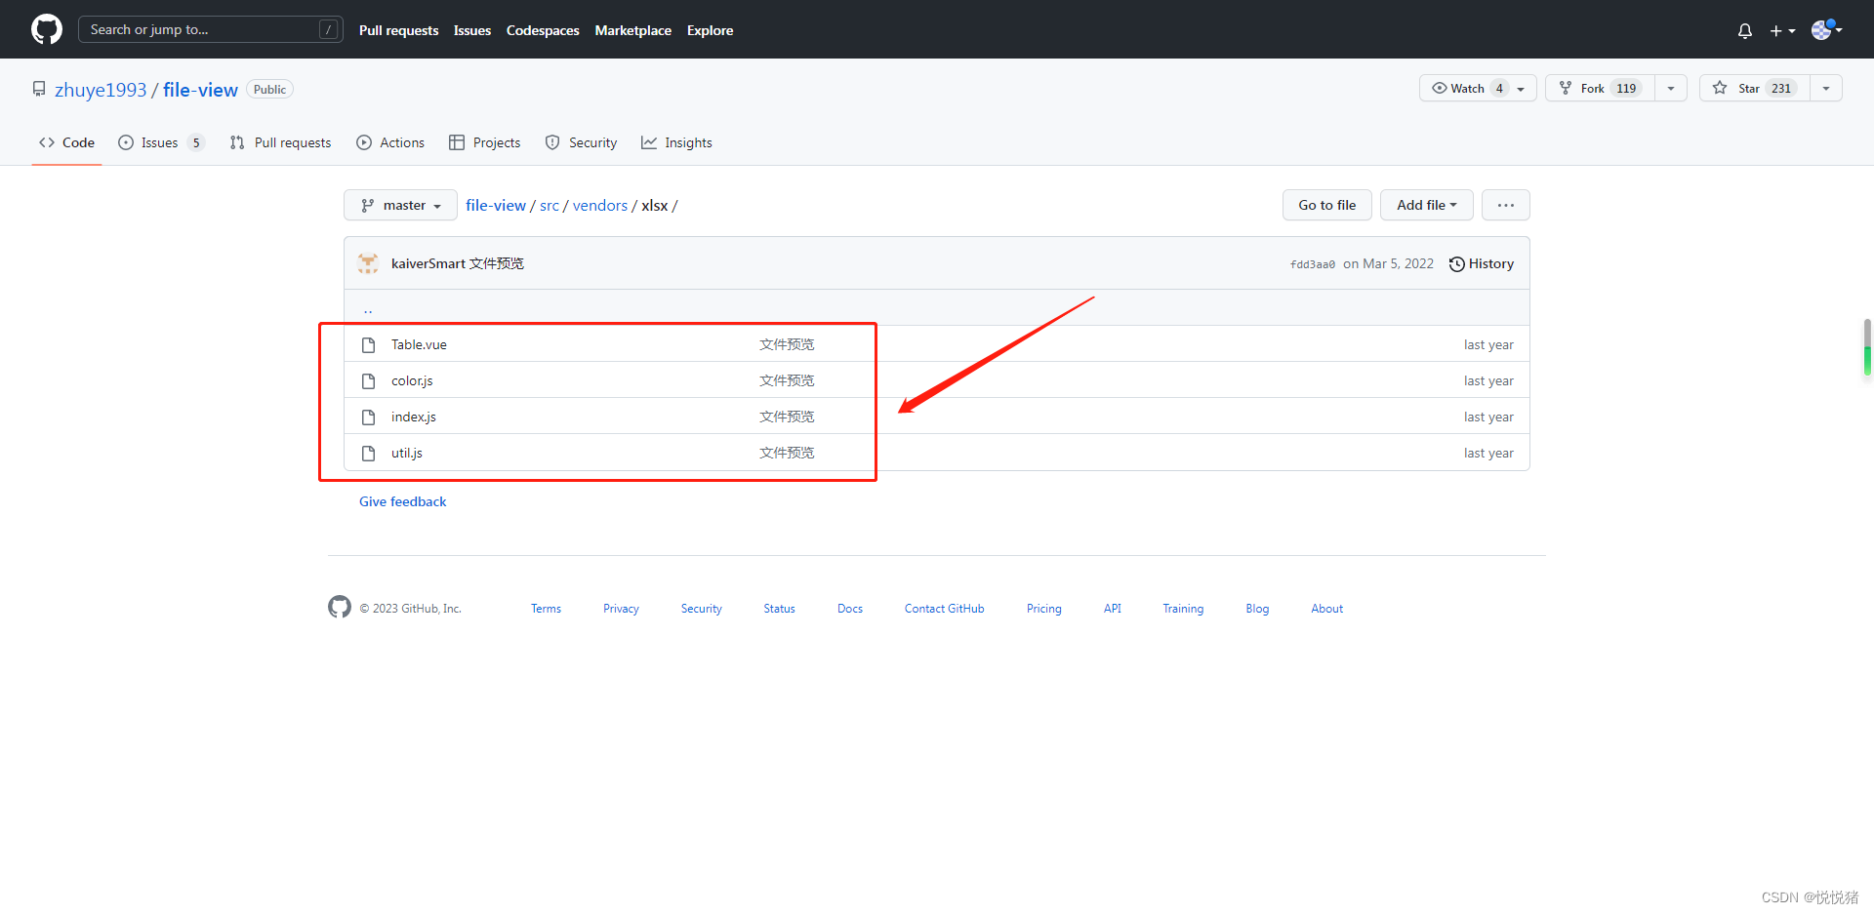Click the color.js file icon
Screen dimensions: 1874x914
click(x=369, y=380)
